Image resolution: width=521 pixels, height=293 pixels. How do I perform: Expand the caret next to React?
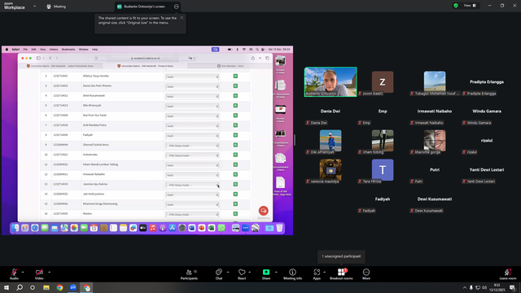250,272
